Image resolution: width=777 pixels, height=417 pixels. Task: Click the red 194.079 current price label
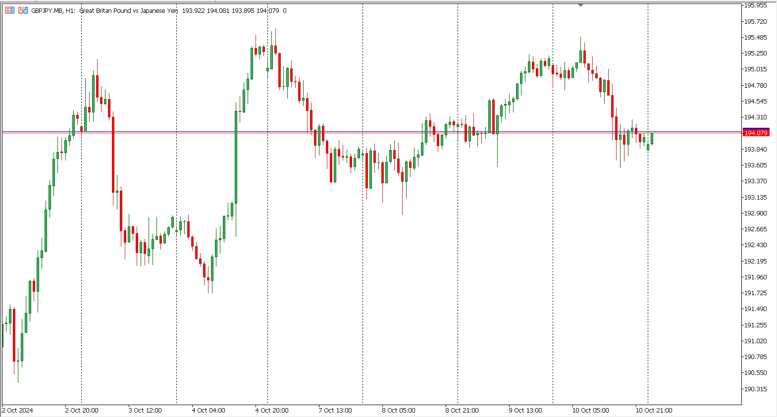coord(756,133)
